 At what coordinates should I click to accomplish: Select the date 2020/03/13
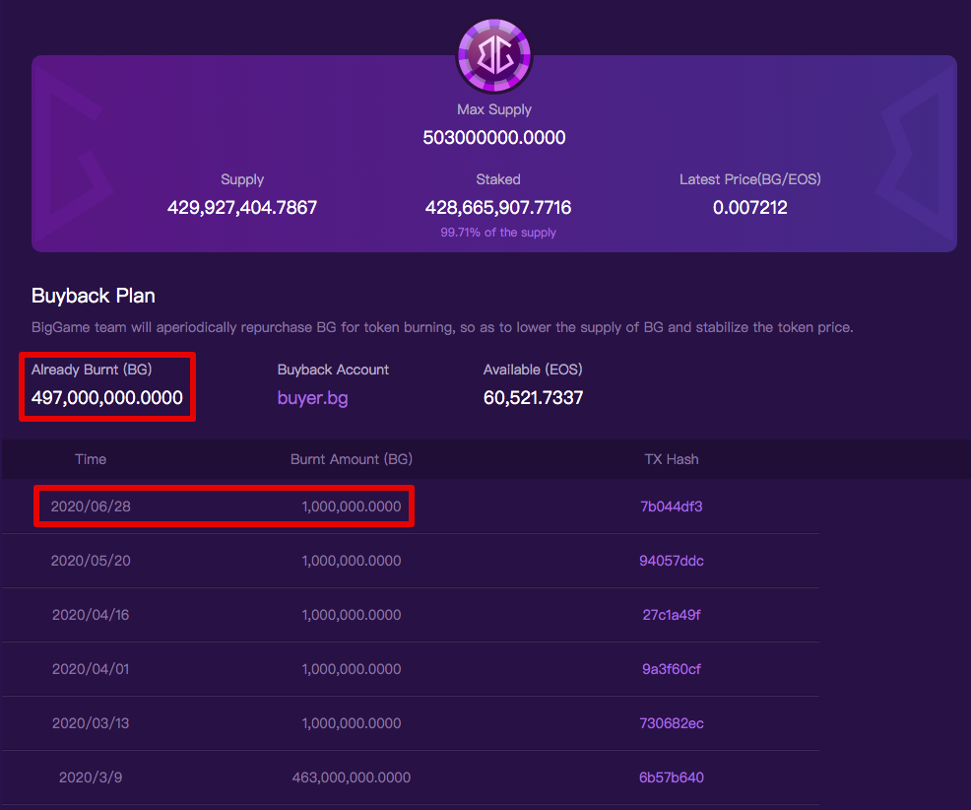91,723
